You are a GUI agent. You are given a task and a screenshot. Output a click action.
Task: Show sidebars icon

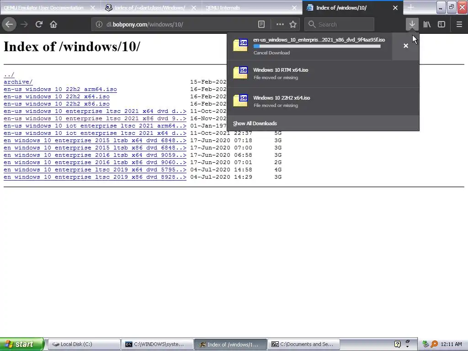coord(441,25)
